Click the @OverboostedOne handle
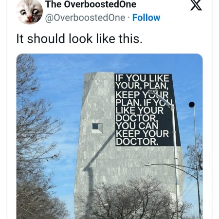Screen dimensions: 219x219 pos(85,18)
